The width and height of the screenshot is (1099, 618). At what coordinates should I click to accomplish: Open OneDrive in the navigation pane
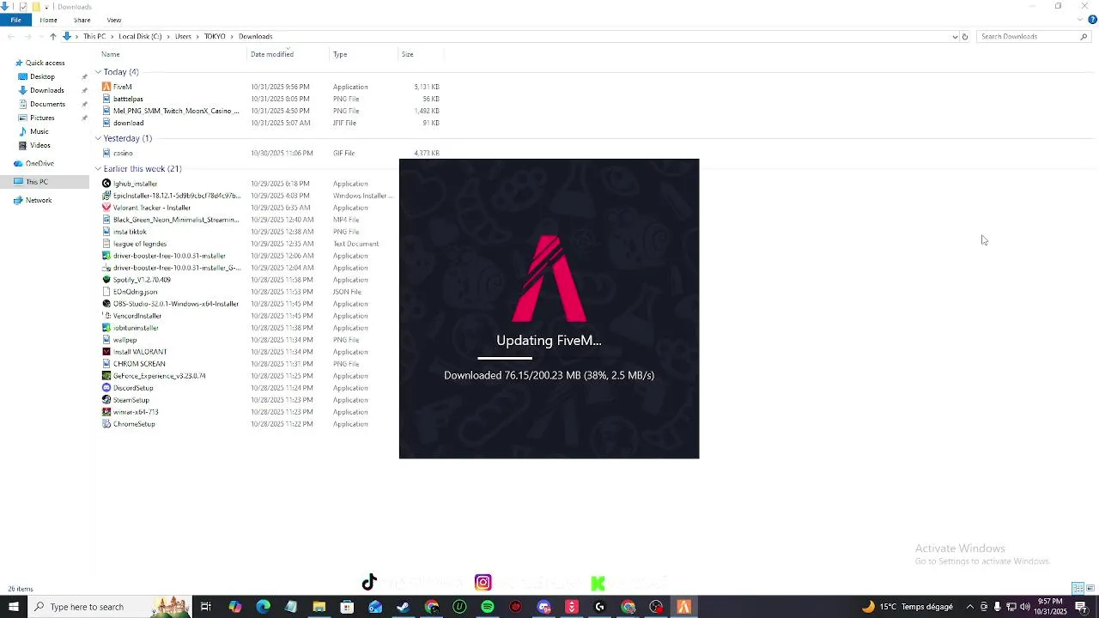(x=39, y=163)
